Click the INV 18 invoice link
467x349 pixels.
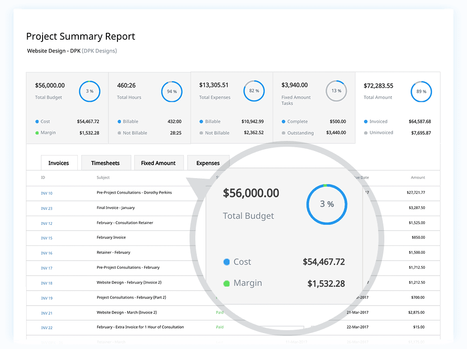coord(47,283)
